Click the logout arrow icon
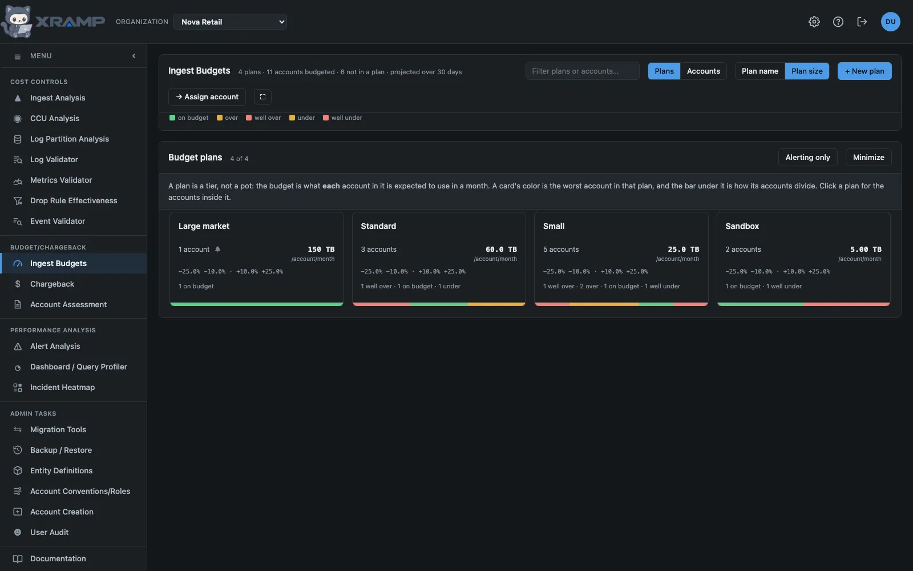Viewport: 913px width, 571px height. coord(862,22)
